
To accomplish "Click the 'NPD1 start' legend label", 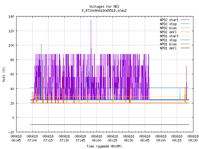I will 169,36.
